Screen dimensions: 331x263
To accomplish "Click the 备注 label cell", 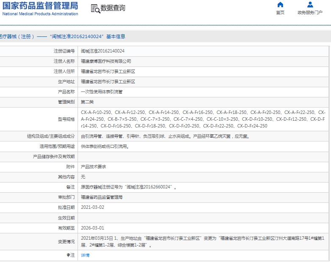I will point(70,187).
